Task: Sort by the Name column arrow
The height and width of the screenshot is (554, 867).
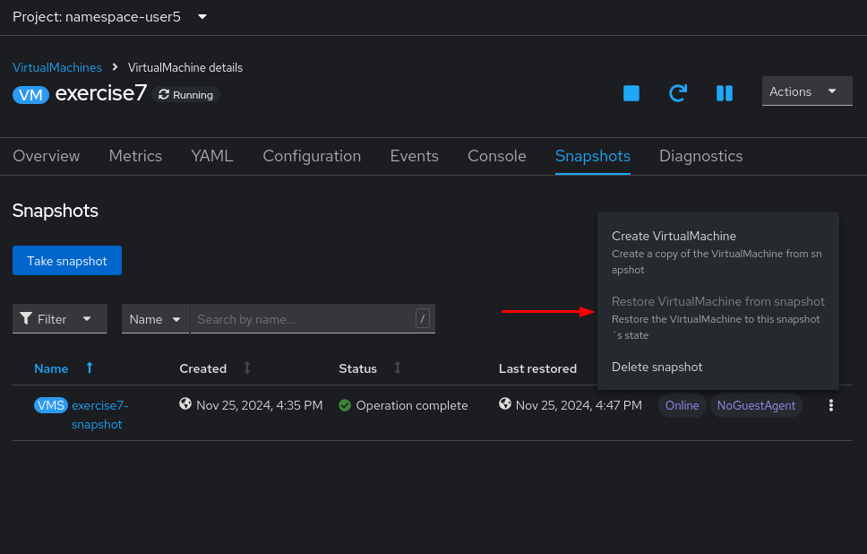Action: 89,368
